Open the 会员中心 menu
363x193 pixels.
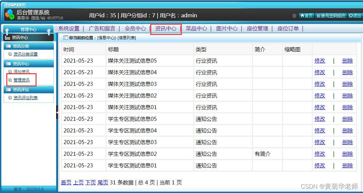[135, 29]
